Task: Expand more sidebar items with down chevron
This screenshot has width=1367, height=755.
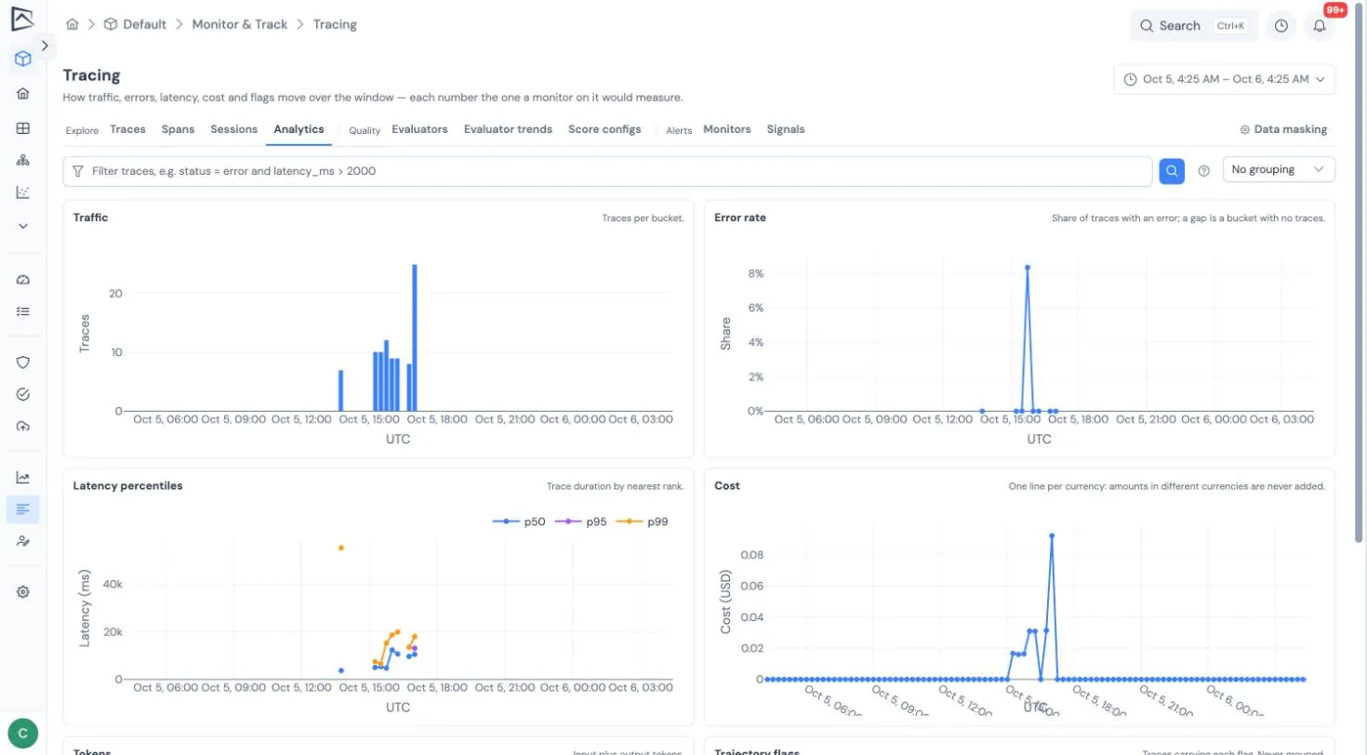Action: point(23,226)
